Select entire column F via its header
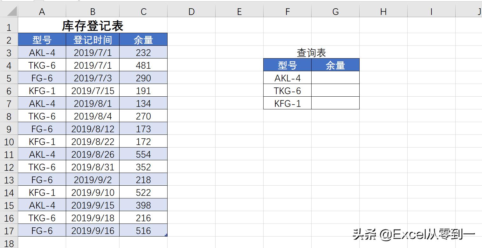The height and width of the screenshot is (248, 482). (287, 11)
